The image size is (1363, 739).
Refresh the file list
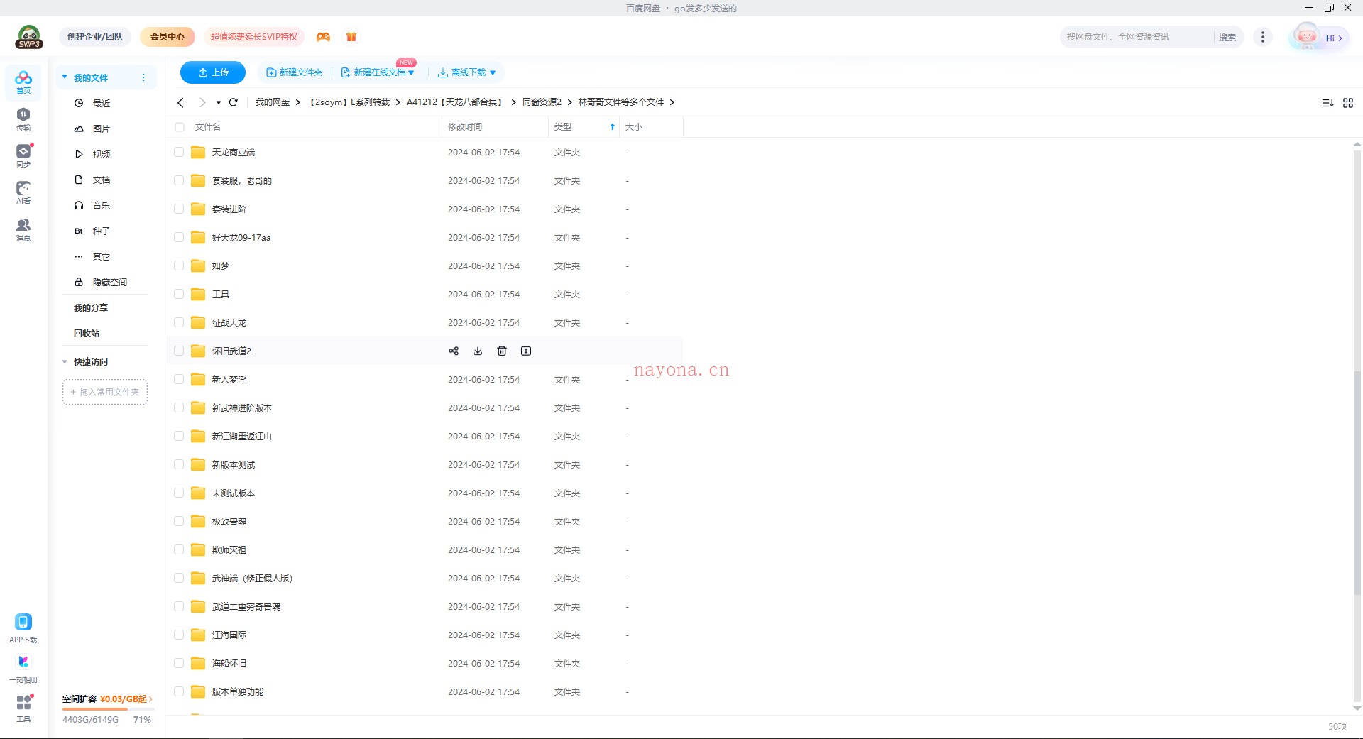[x=233, y=102]
